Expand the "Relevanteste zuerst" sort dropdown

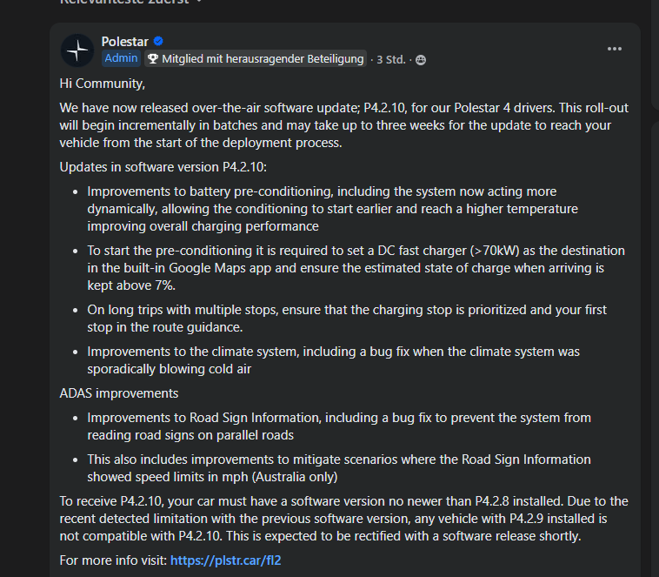(130, 3)
